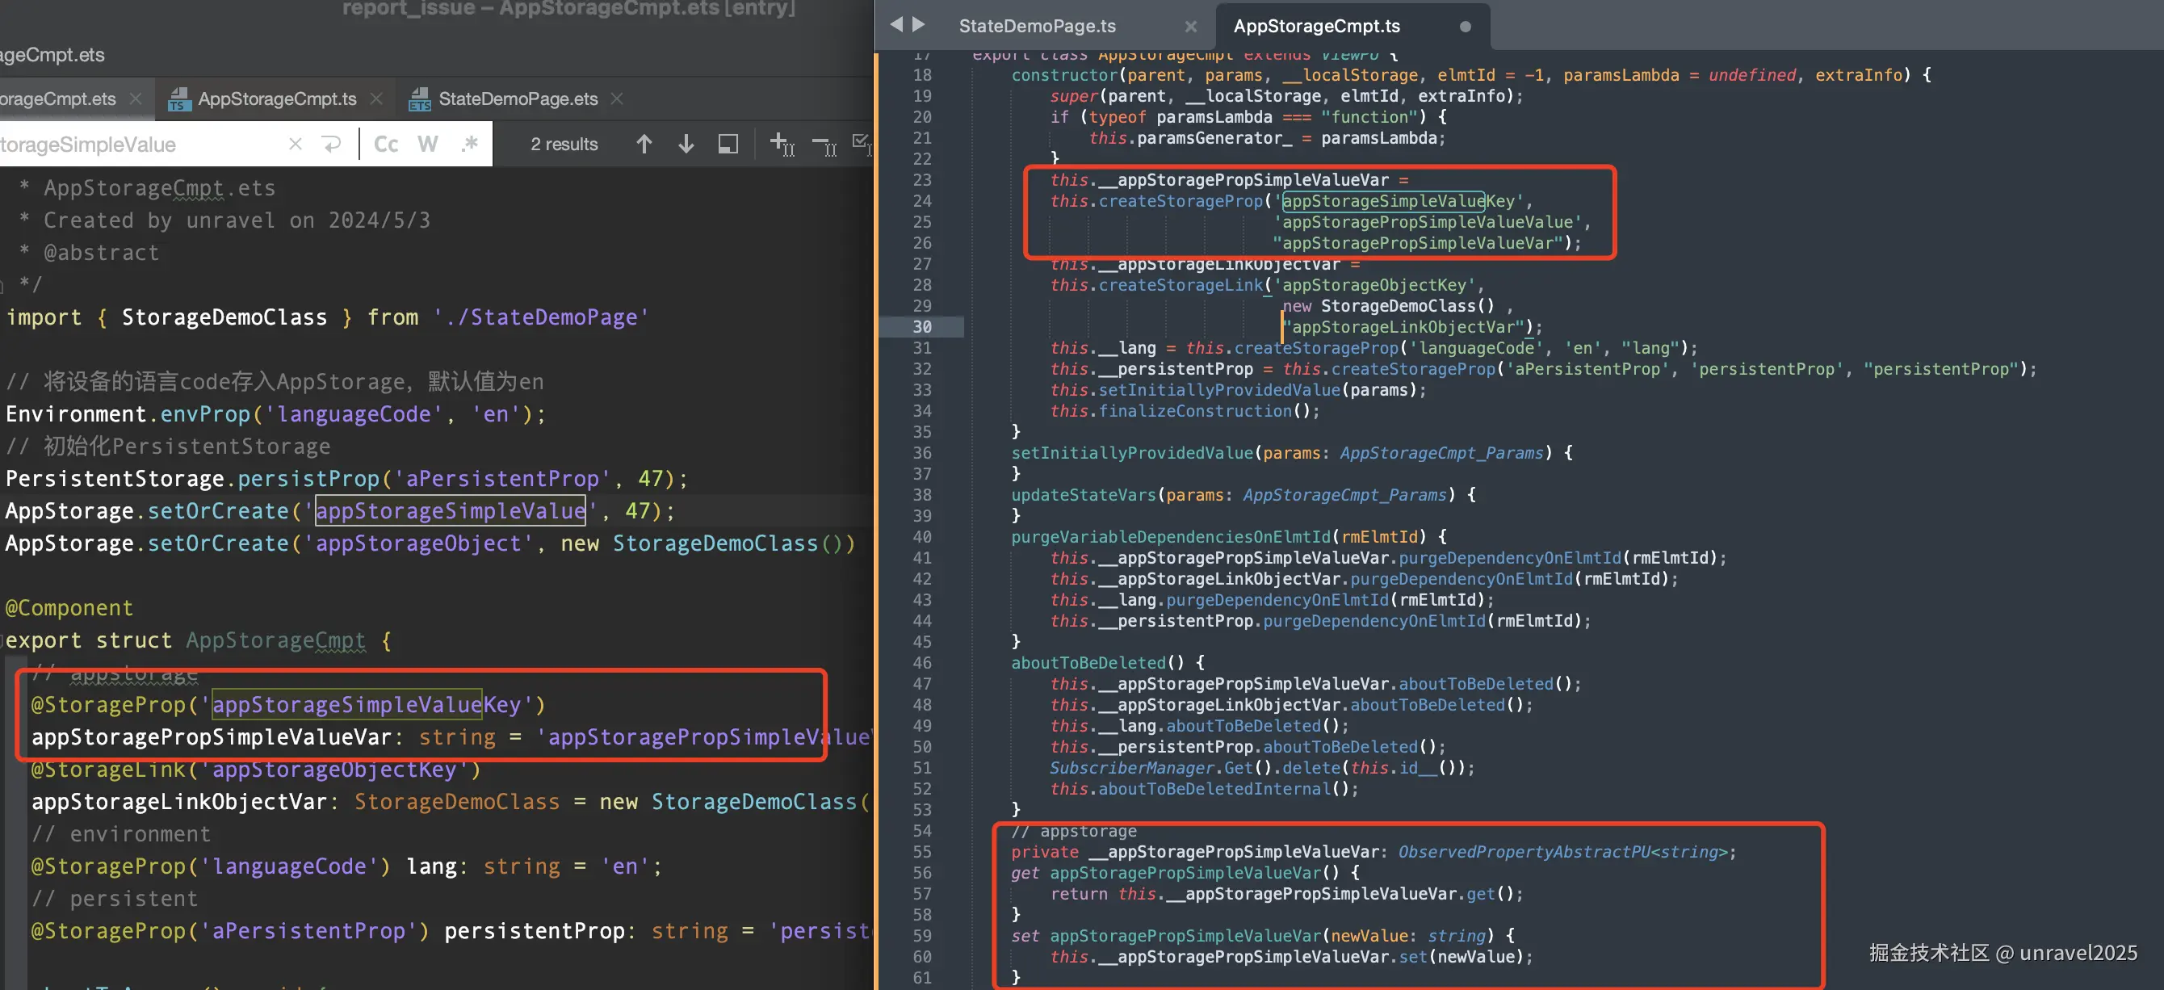2164x990 pixels.
Task: Open search results in find window
Action: click(x=728, y=144)
